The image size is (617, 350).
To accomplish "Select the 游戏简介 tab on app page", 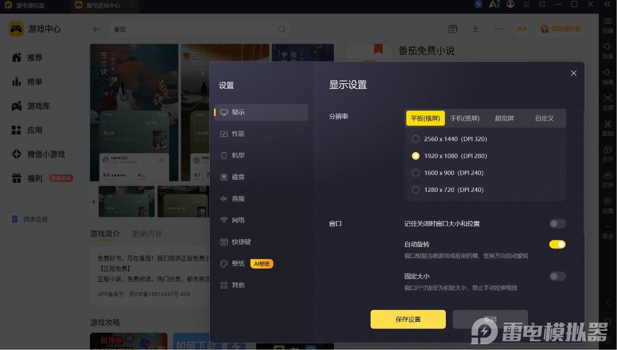I will [105, 234].
